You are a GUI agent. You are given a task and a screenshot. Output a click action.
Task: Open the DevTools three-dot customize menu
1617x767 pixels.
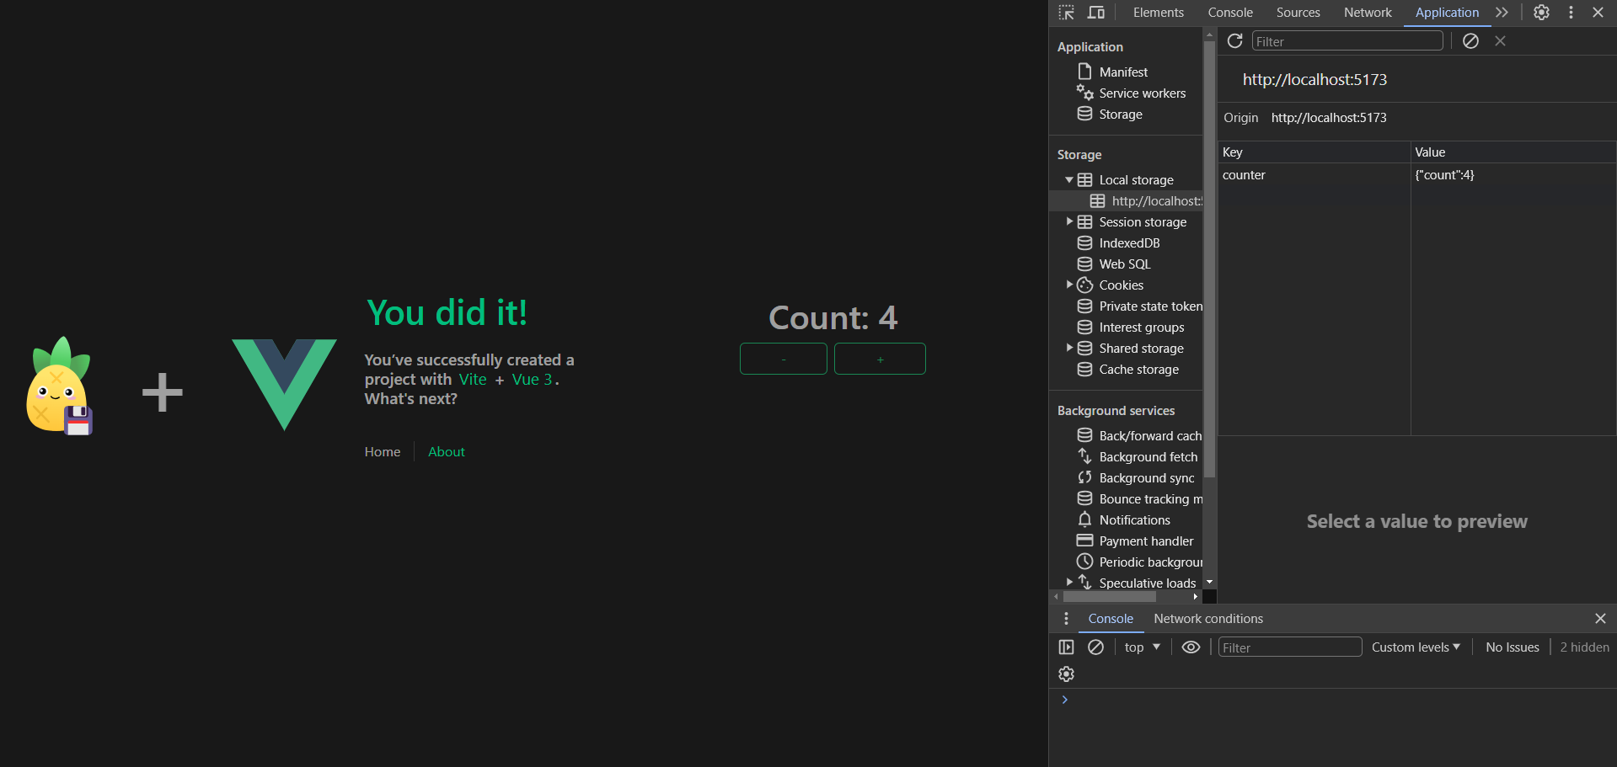(1571, 13)
